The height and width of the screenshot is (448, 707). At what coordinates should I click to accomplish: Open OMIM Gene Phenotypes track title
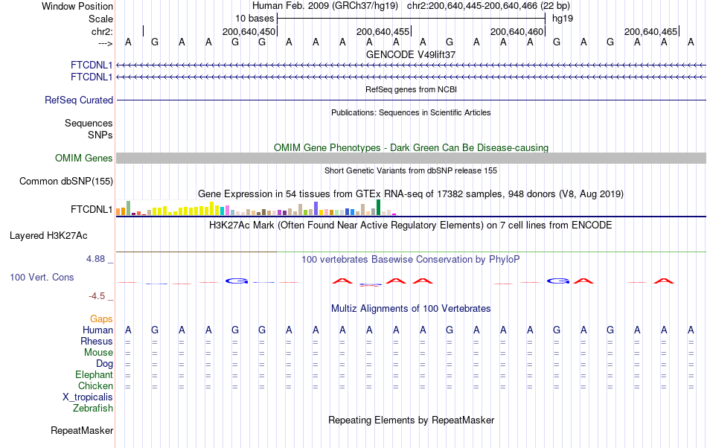click(411, 148)
